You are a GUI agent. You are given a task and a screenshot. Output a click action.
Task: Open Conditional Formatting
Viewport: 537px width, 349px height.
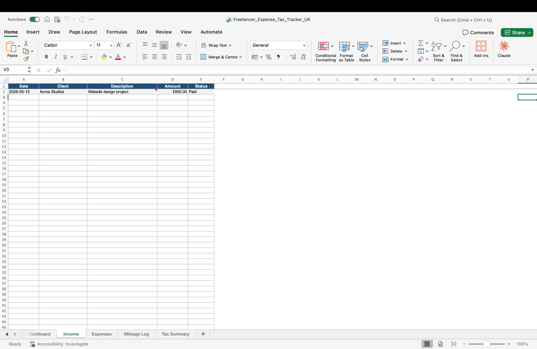pyautogui.click(x=325, y=52)
